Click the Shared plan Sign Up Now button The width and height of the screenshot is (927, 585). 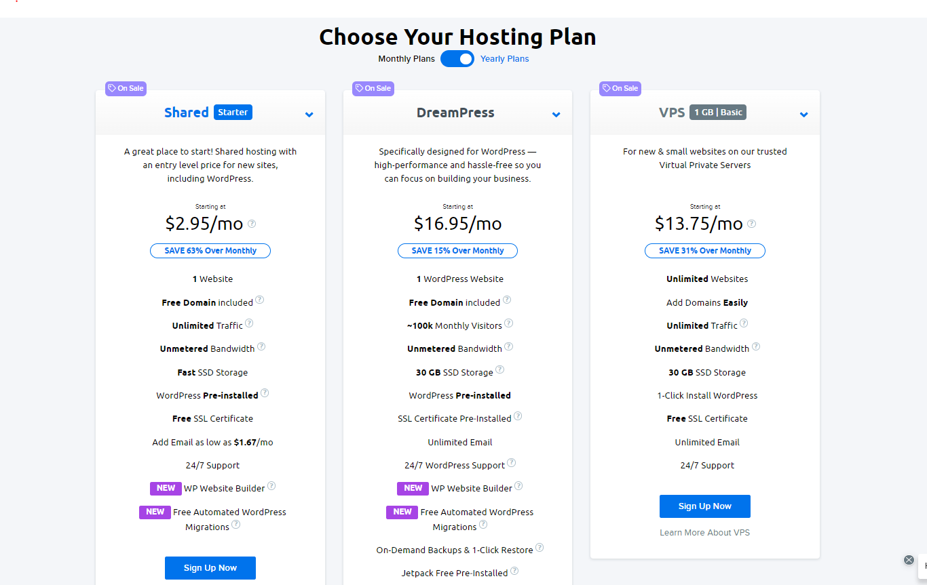point(210,568)
